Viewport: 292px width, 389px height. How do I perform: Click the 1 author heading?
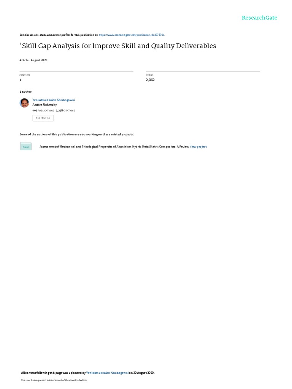[x=26, y=92]
